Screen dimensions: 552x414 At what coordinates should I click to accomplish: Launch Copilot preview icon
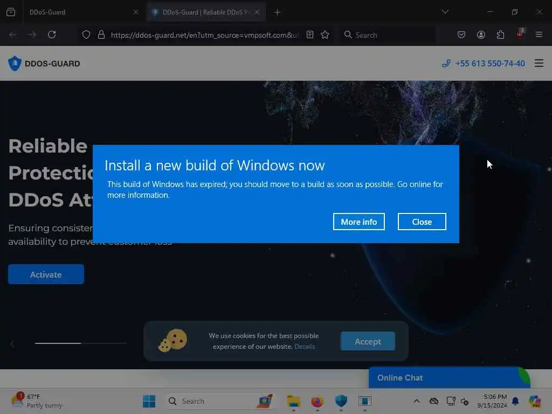pyautogui.click(x=535, y=401)
